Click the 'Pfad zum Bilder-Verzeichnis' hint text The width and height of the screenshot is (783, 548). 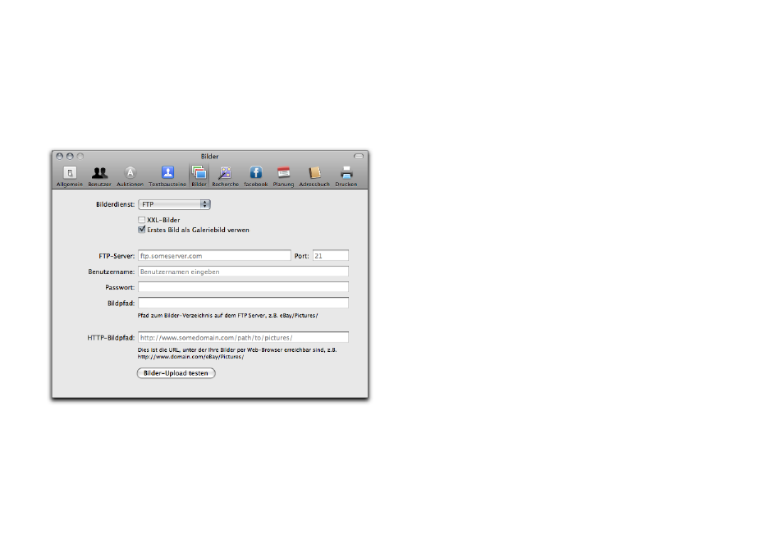coord(227,315)
